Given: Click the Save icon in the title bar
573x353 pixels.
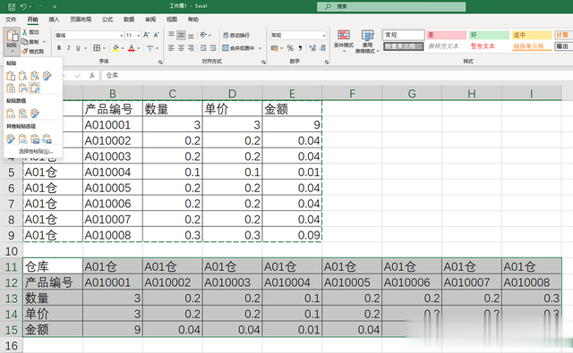Looking at the screenshot, I should coord(12,6).
